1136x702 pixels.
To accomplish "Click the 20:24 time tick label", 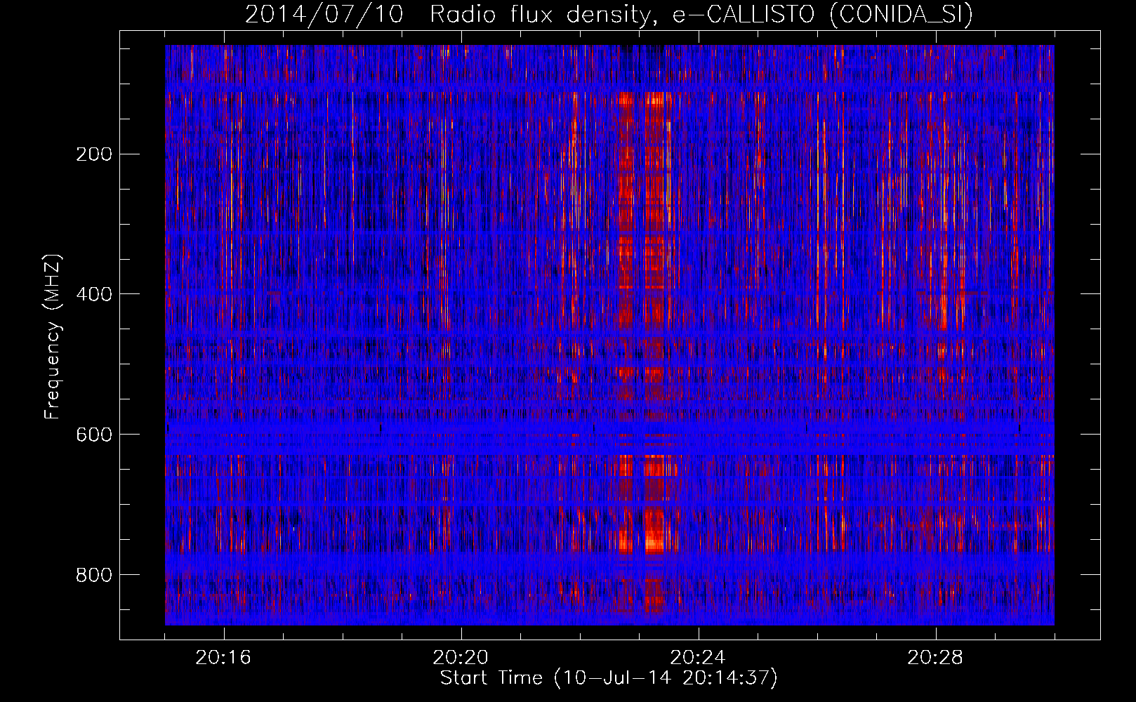I will [698, 658].
